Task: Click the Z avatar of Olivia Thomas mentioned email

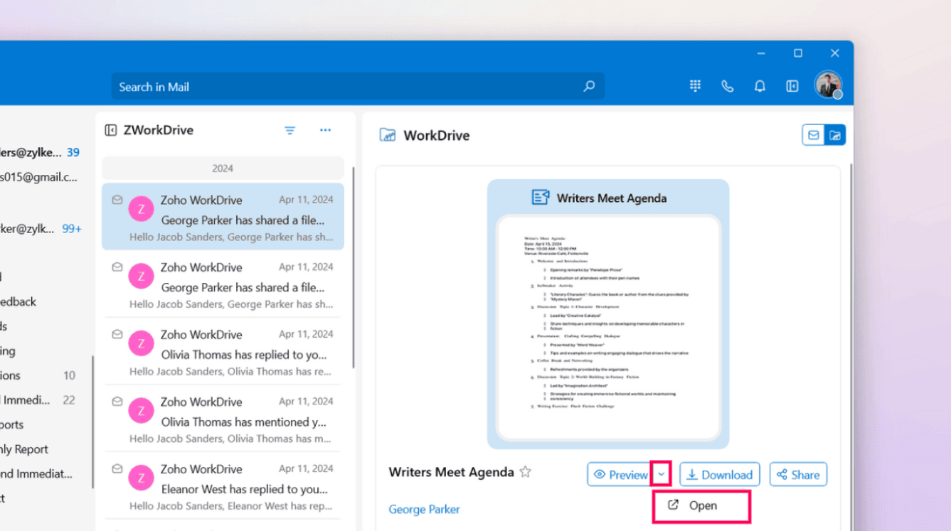Action: pyautogui.click(x=142, y=410)
